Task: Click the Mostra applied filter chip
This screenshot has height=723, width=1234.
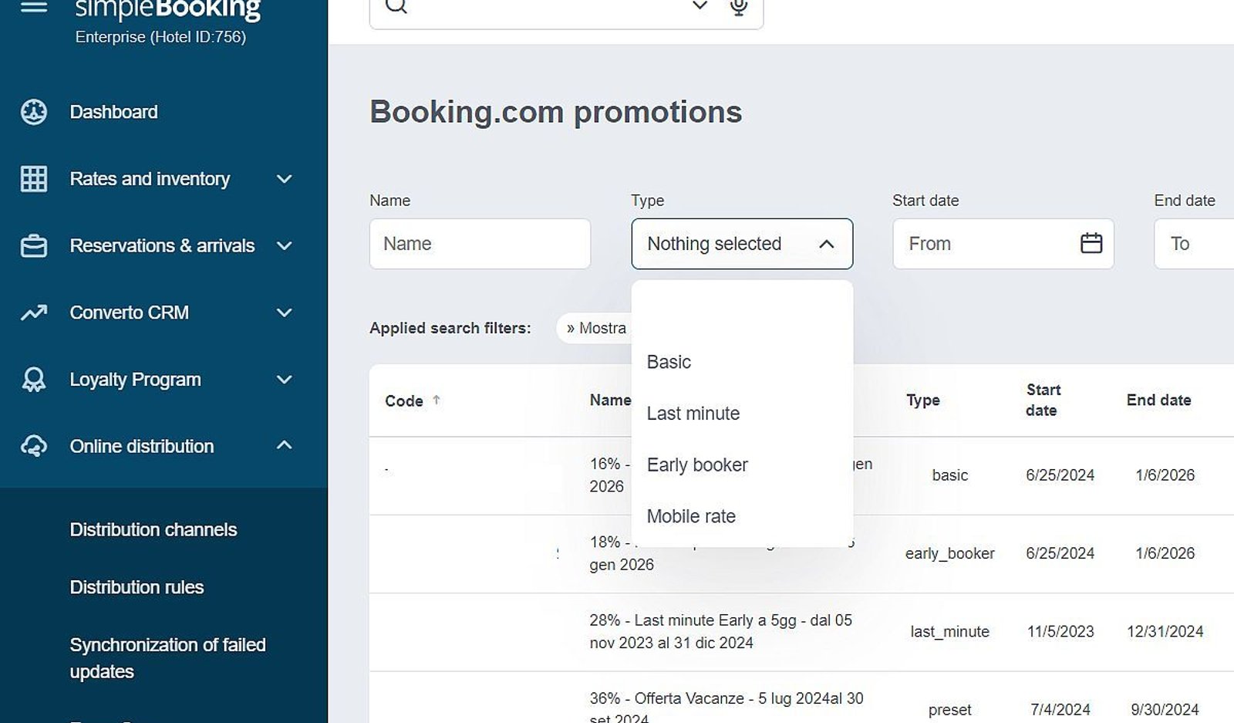Action: 595,328
